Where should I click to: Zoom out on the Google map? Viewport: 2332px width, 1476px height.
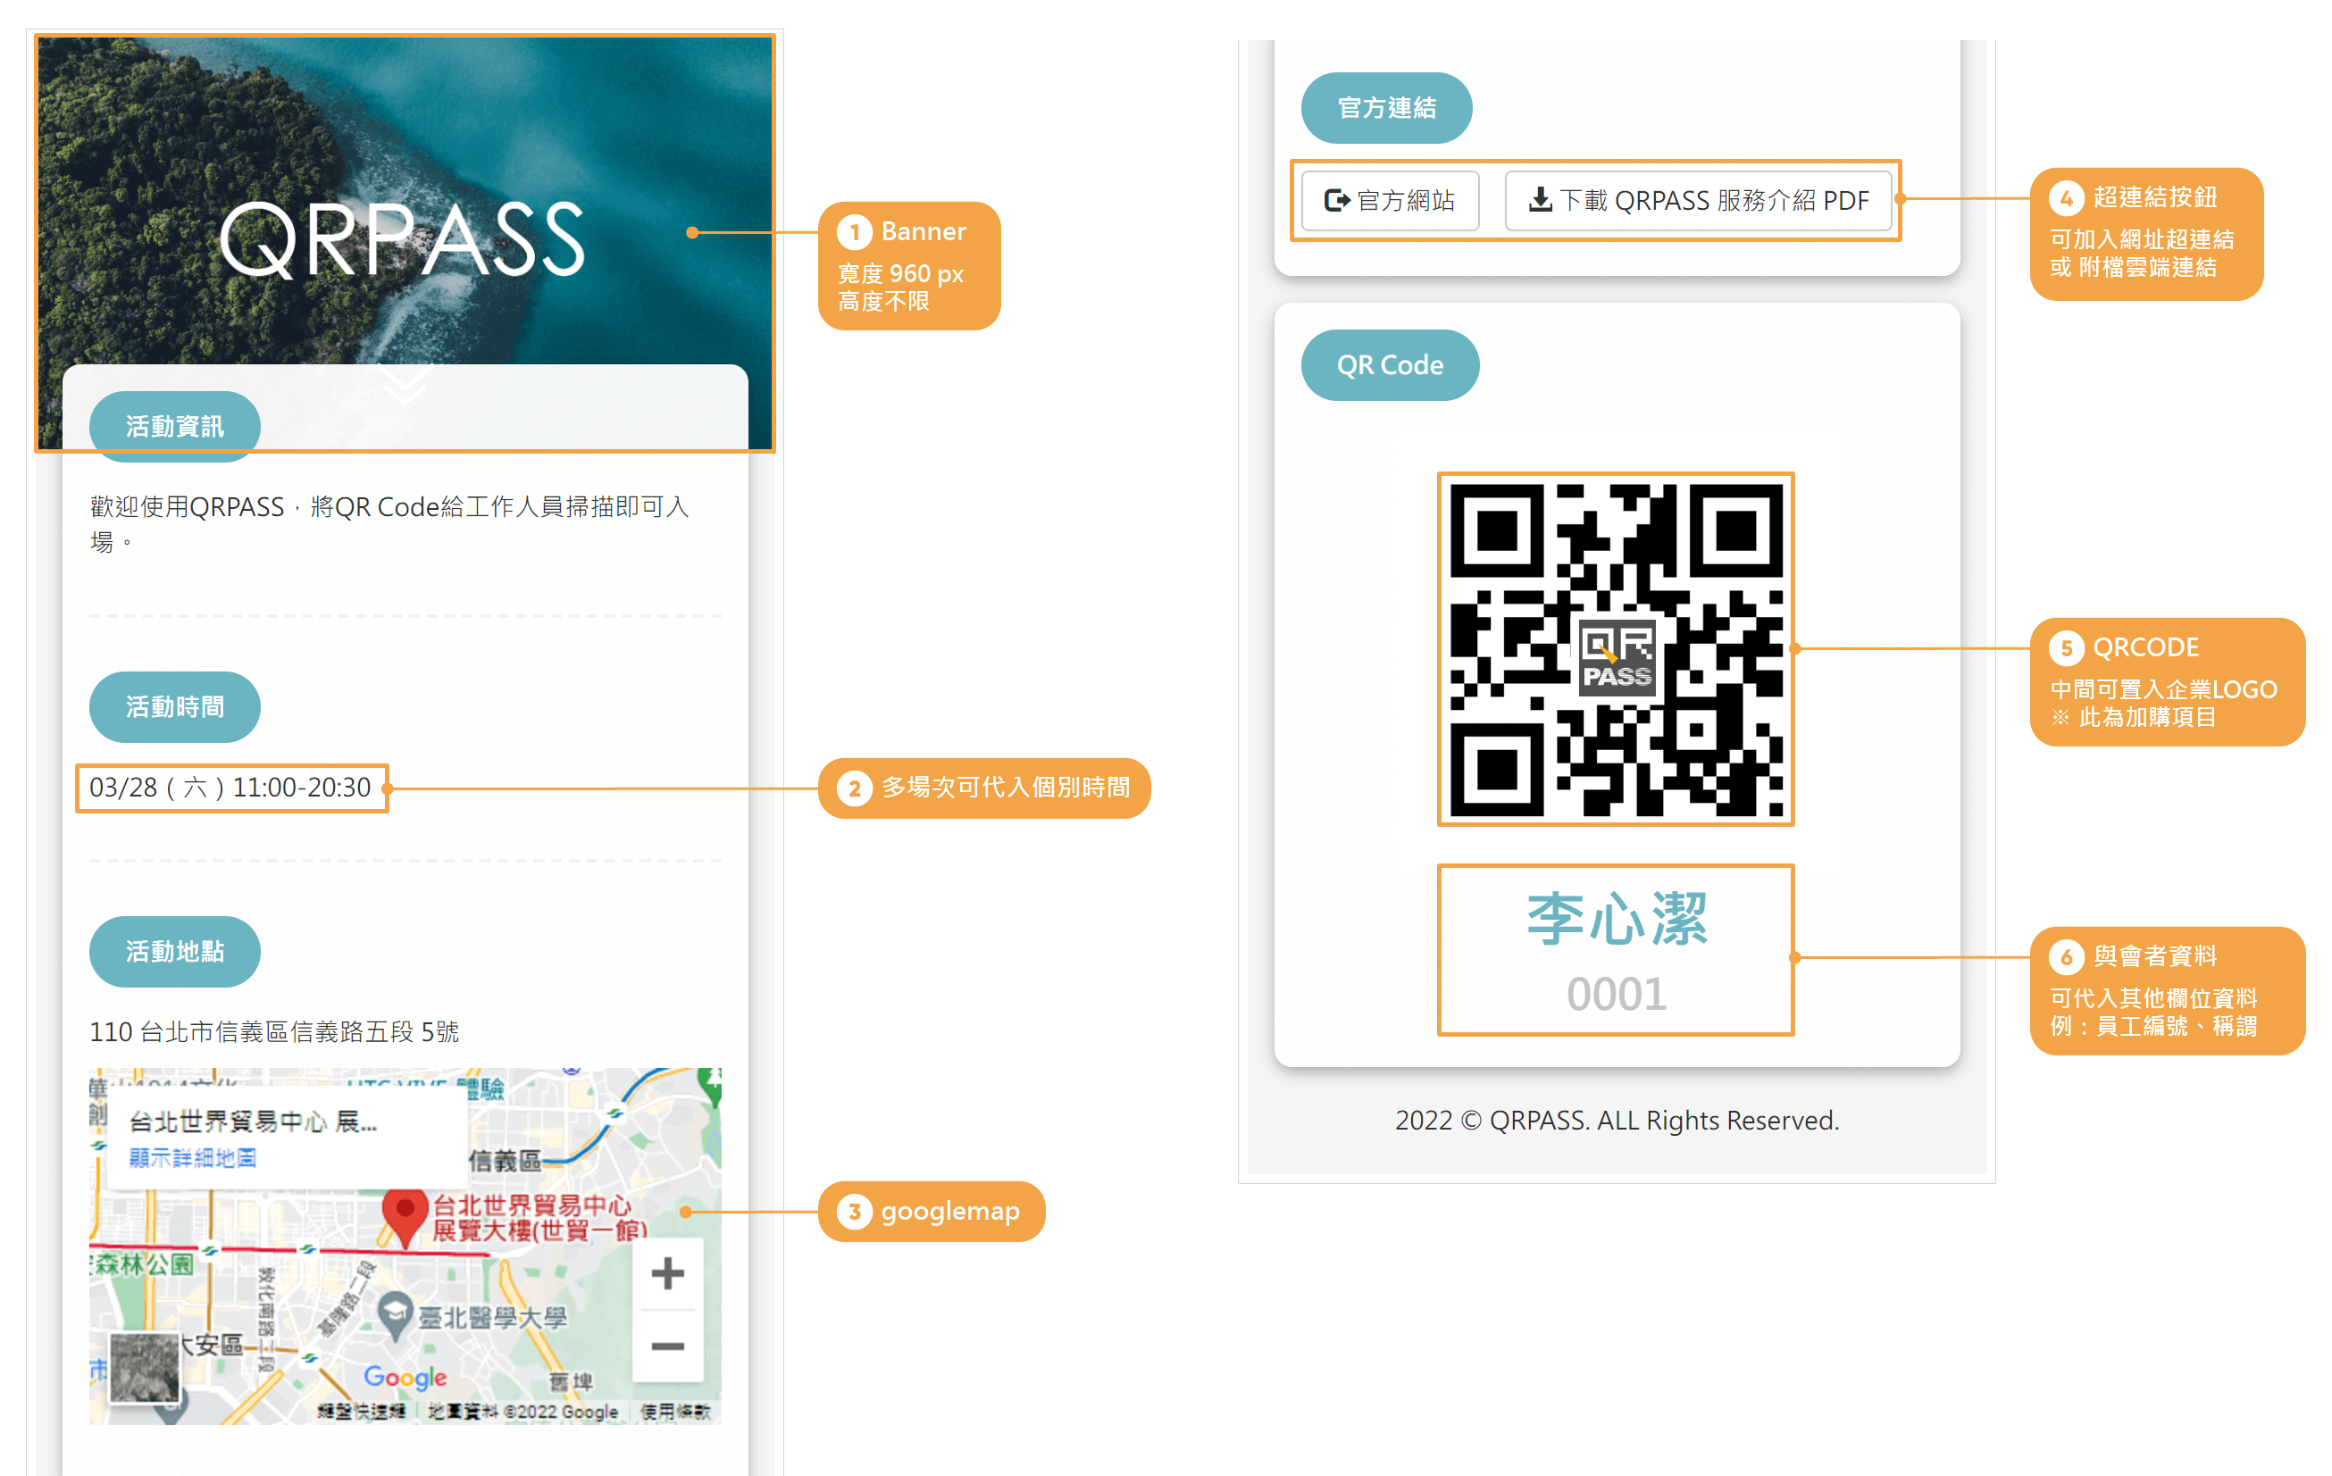pyautogui.click(x=667, y=1347)
